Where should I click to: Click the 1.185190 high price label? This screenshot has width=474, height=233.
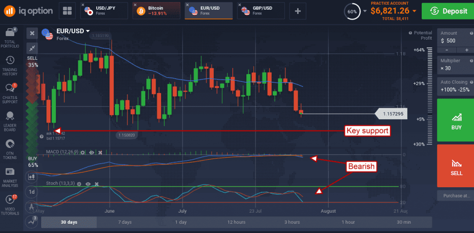pos(100,35)
